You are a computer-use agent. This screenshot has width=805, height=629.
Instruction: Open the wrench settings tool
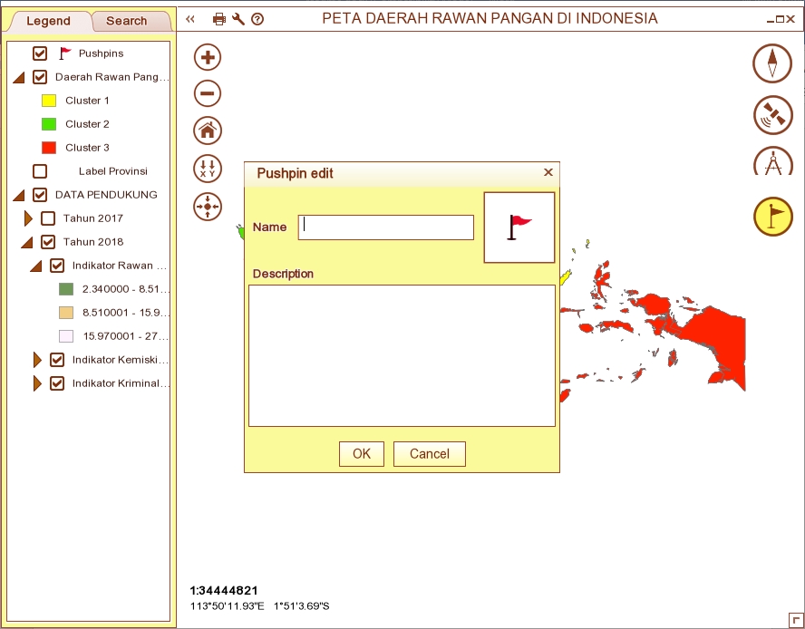[x=238, y=19]
